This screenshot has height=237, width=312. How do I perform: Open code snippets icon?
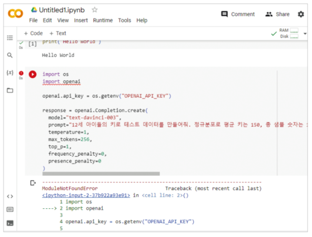[10, 196]
